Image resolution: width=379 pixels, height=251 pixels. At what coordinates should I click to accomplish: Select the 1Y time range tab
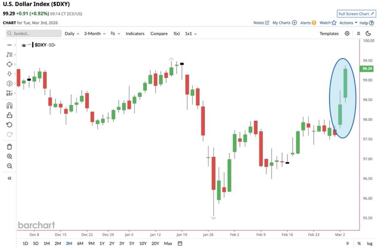tap(102, 244)
